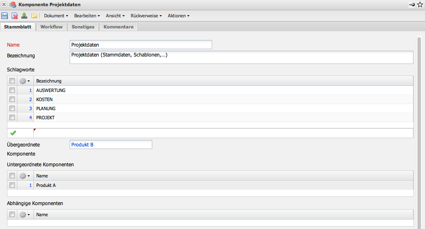Open the Aktionen dropdown menu
The image size is (425, 229).
(179, 16)
